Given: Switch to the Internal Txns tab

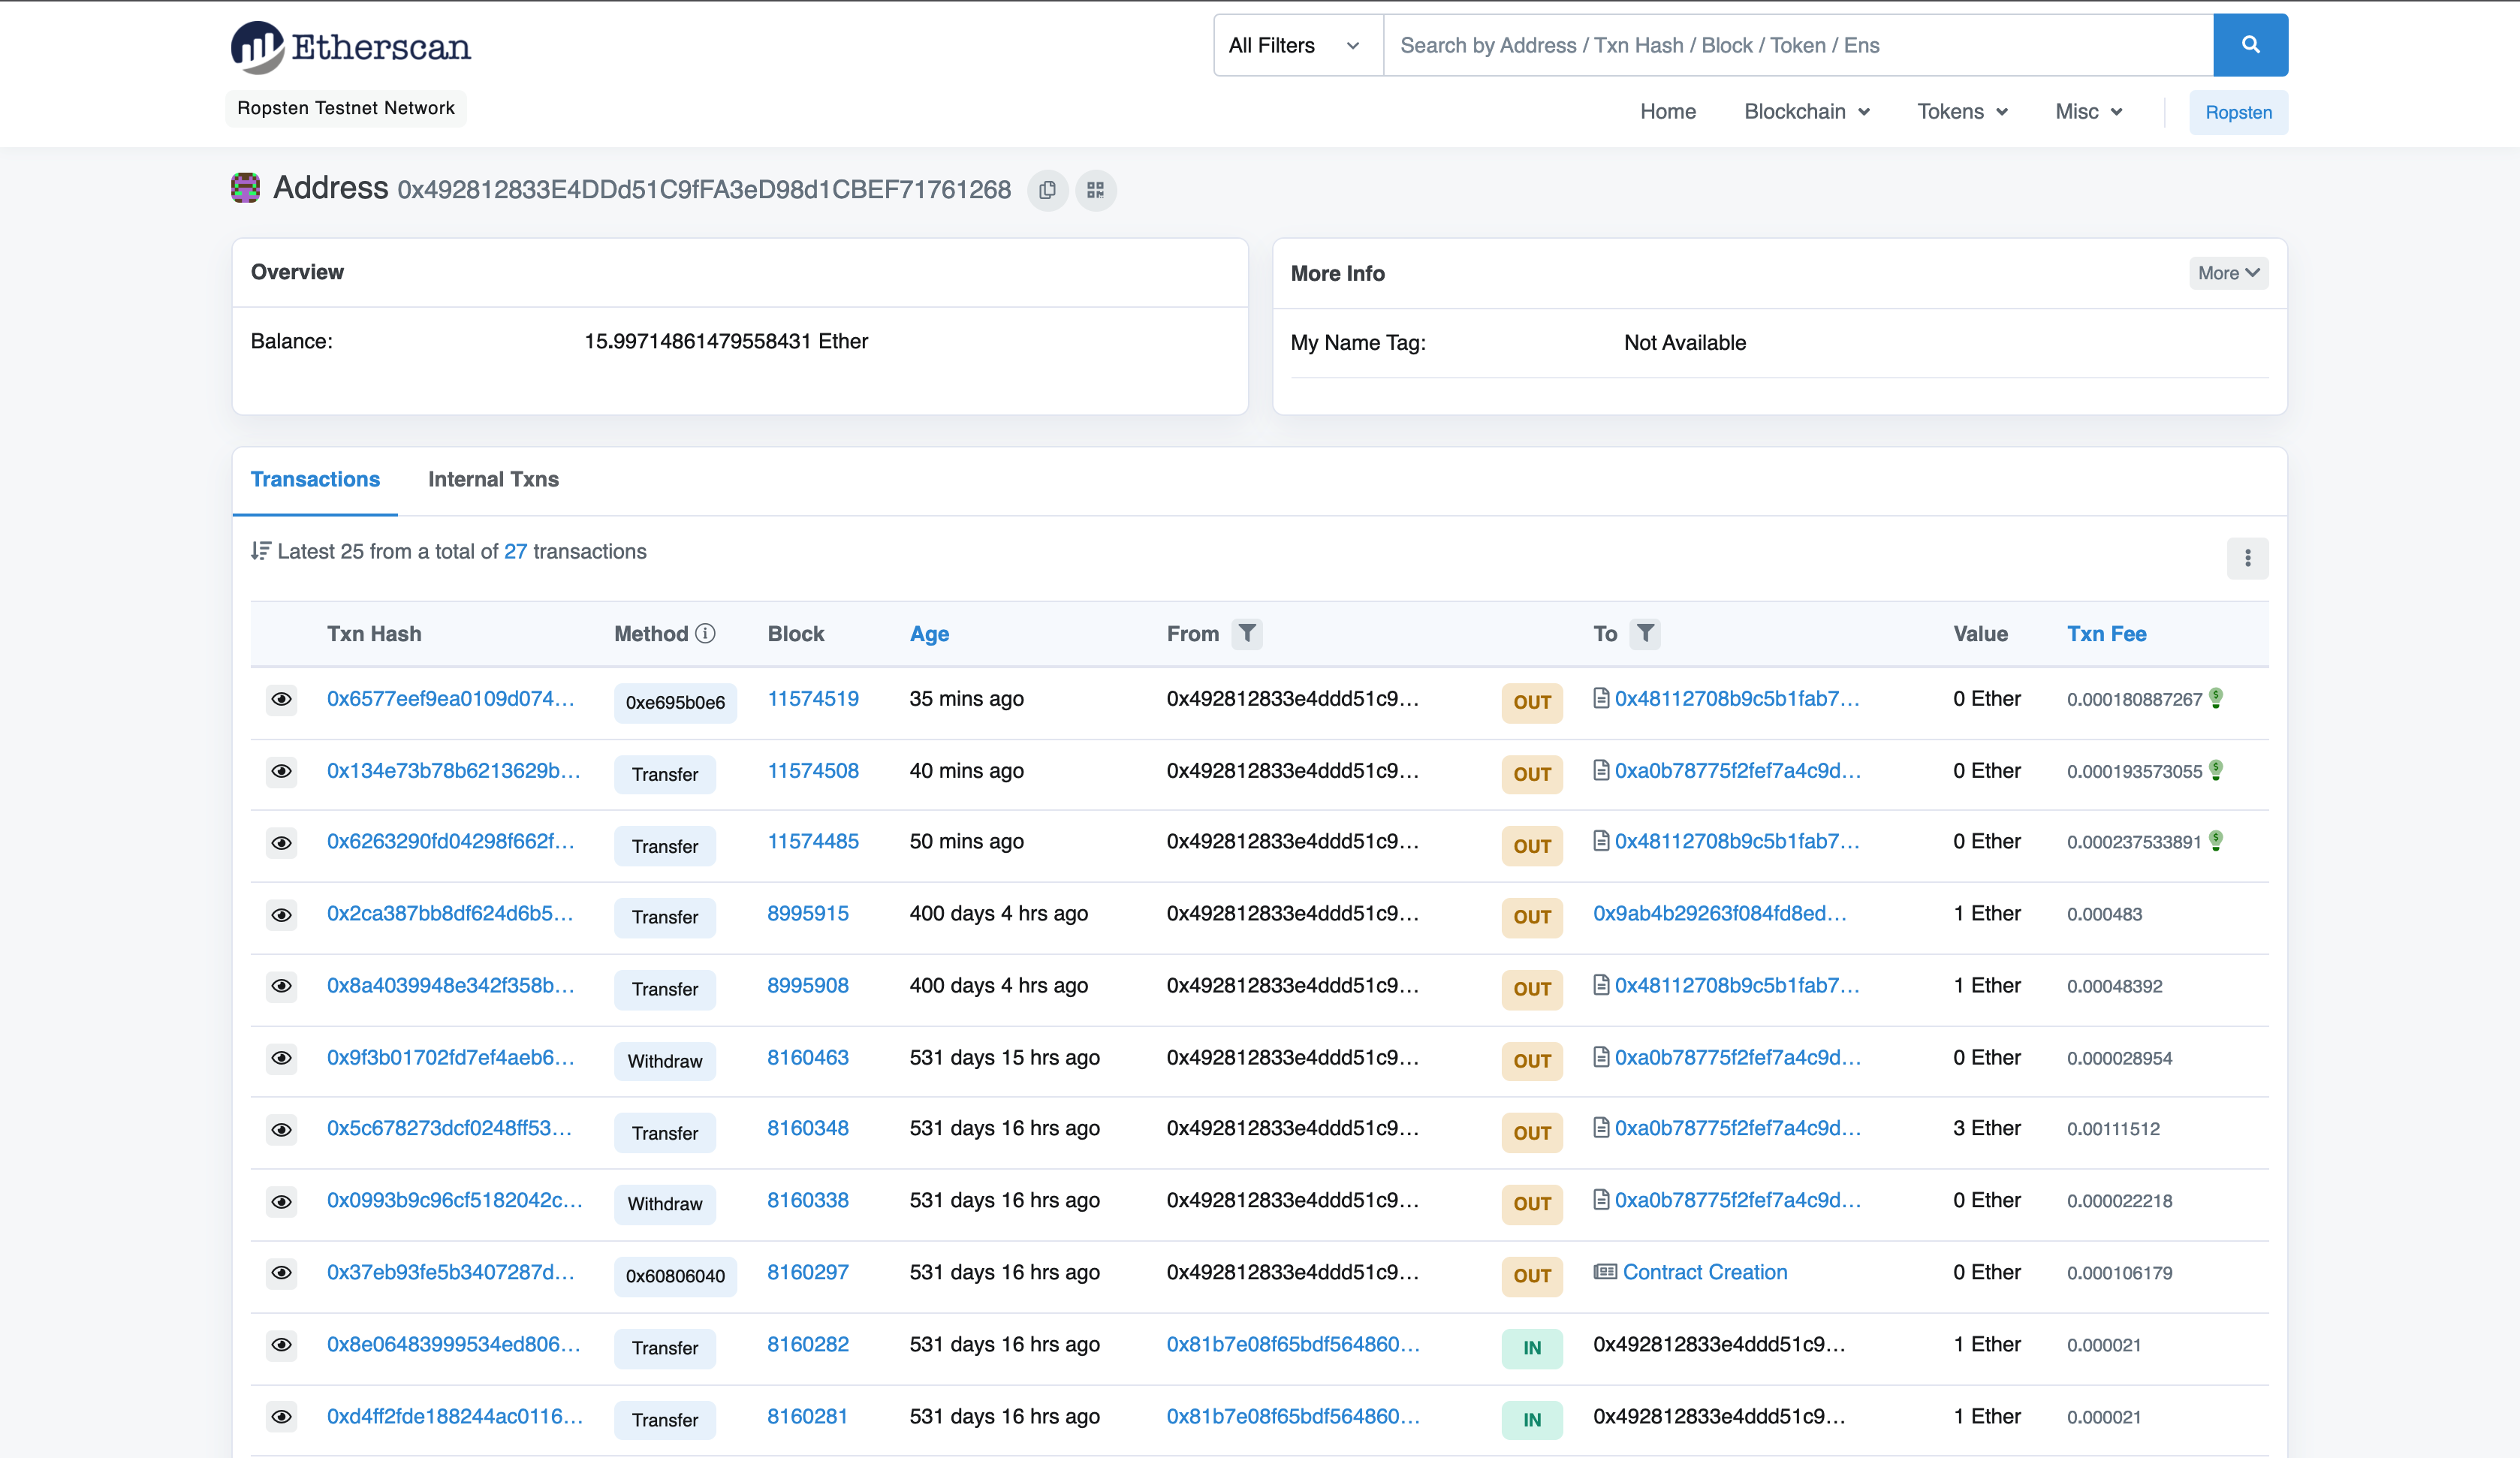Looking at the screenshot, I should pyautogui.click(x=493, y=479).
